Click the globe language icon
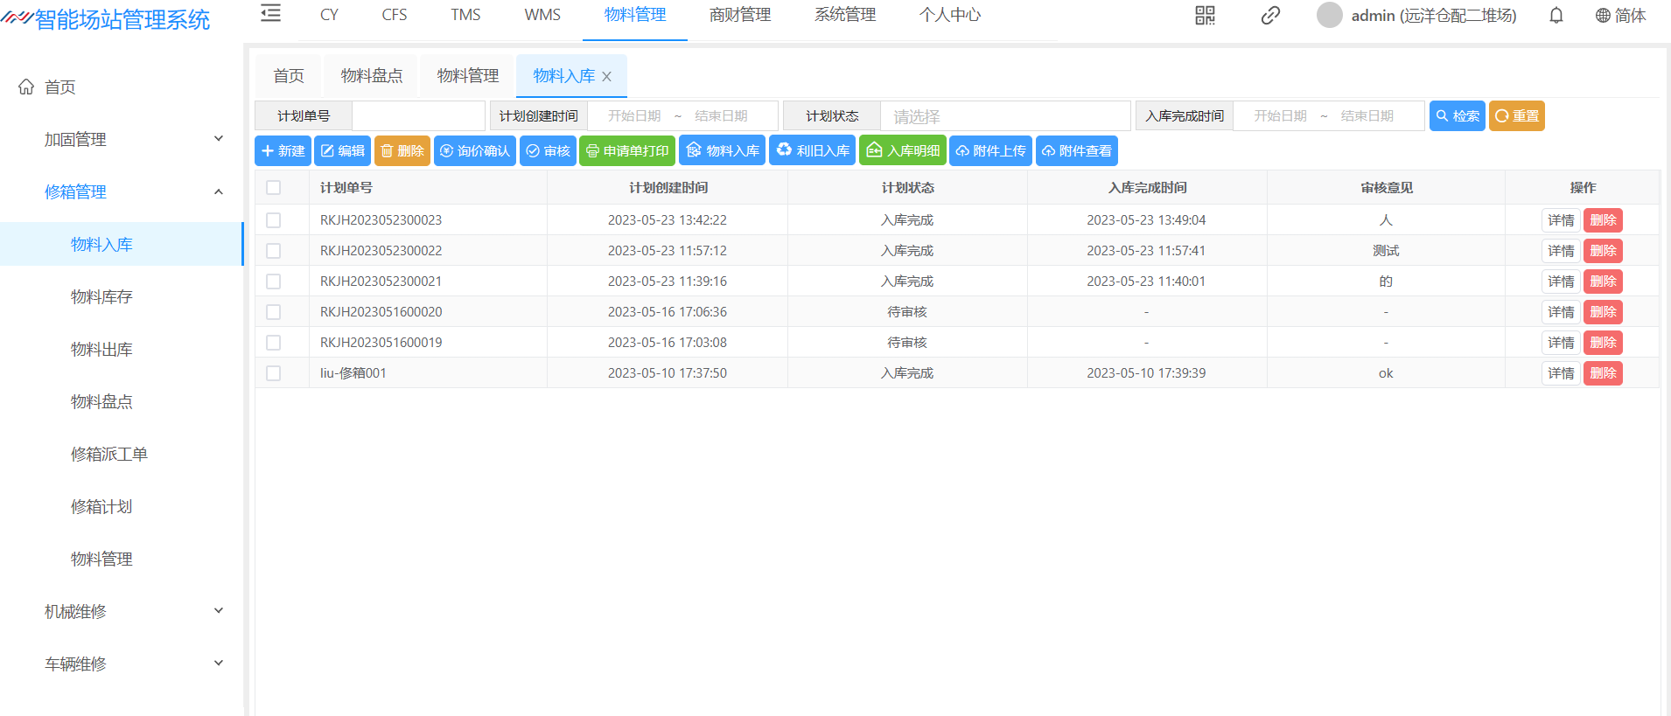This screenshot has height=716, width=1671. coord(1602,16)
